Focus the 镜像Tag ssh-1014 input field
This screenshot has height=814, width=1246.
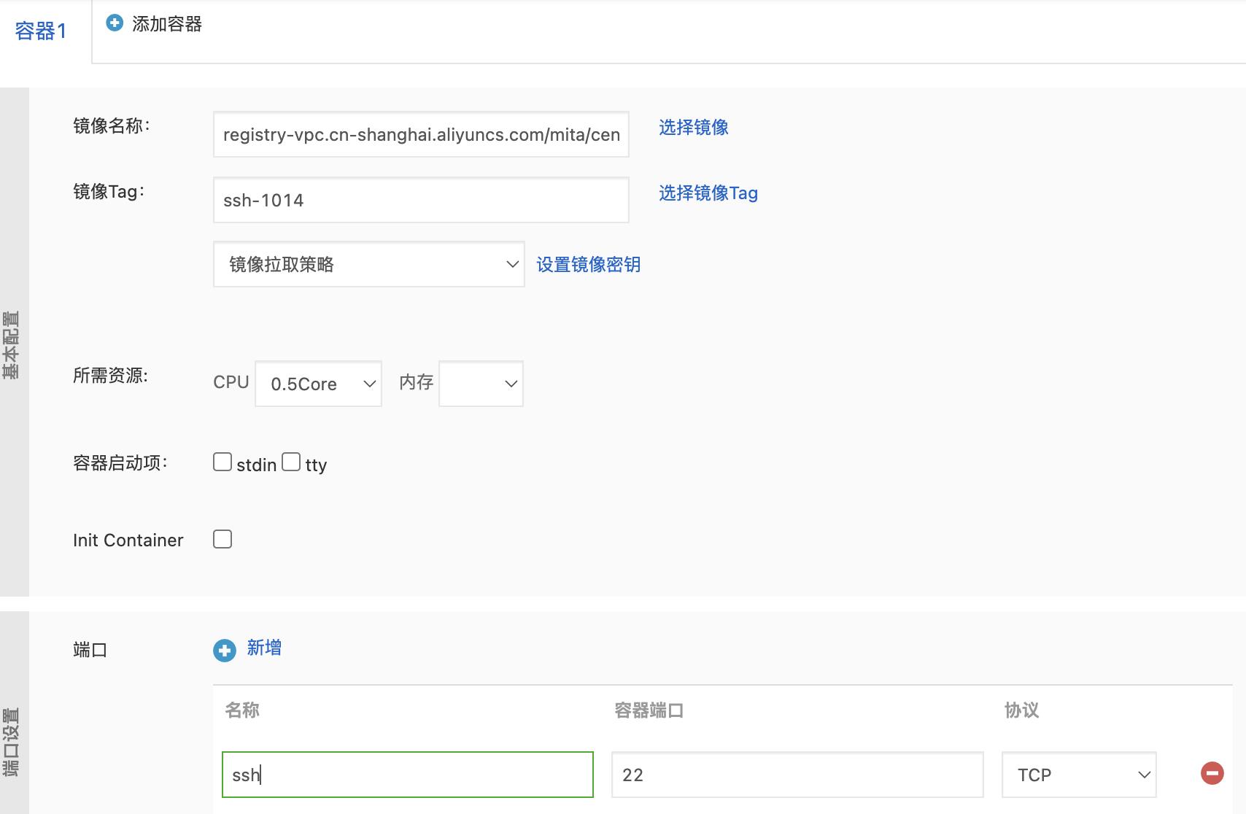(421, 200)
